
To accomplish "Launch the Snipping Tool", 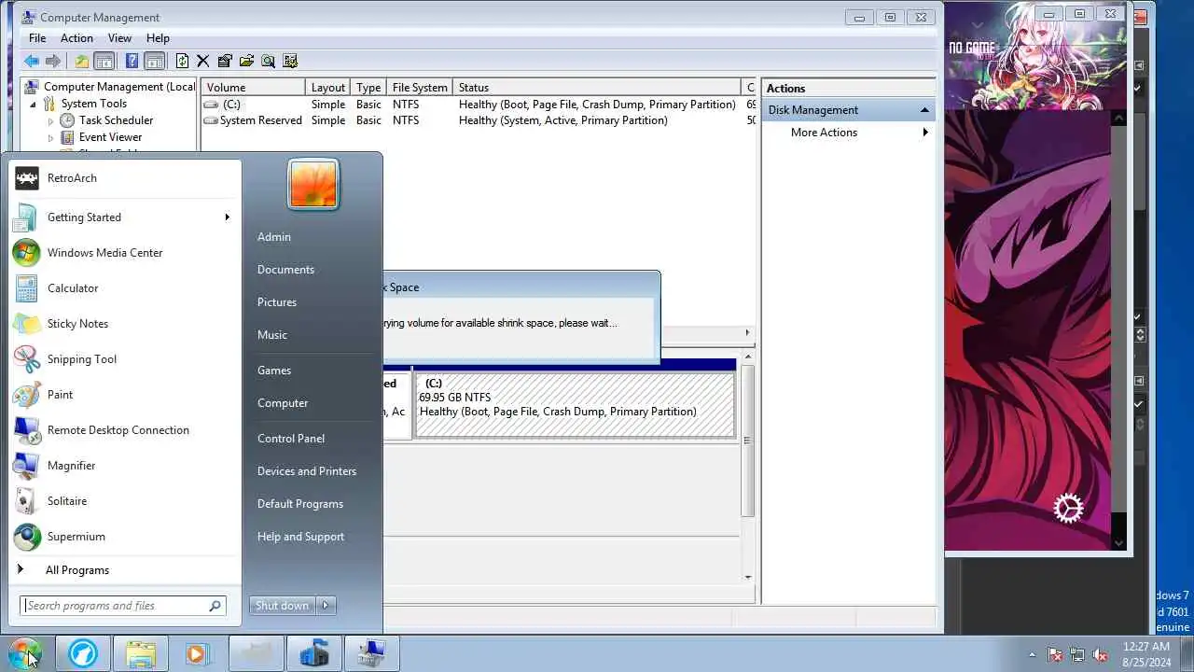I will point(125,359).
